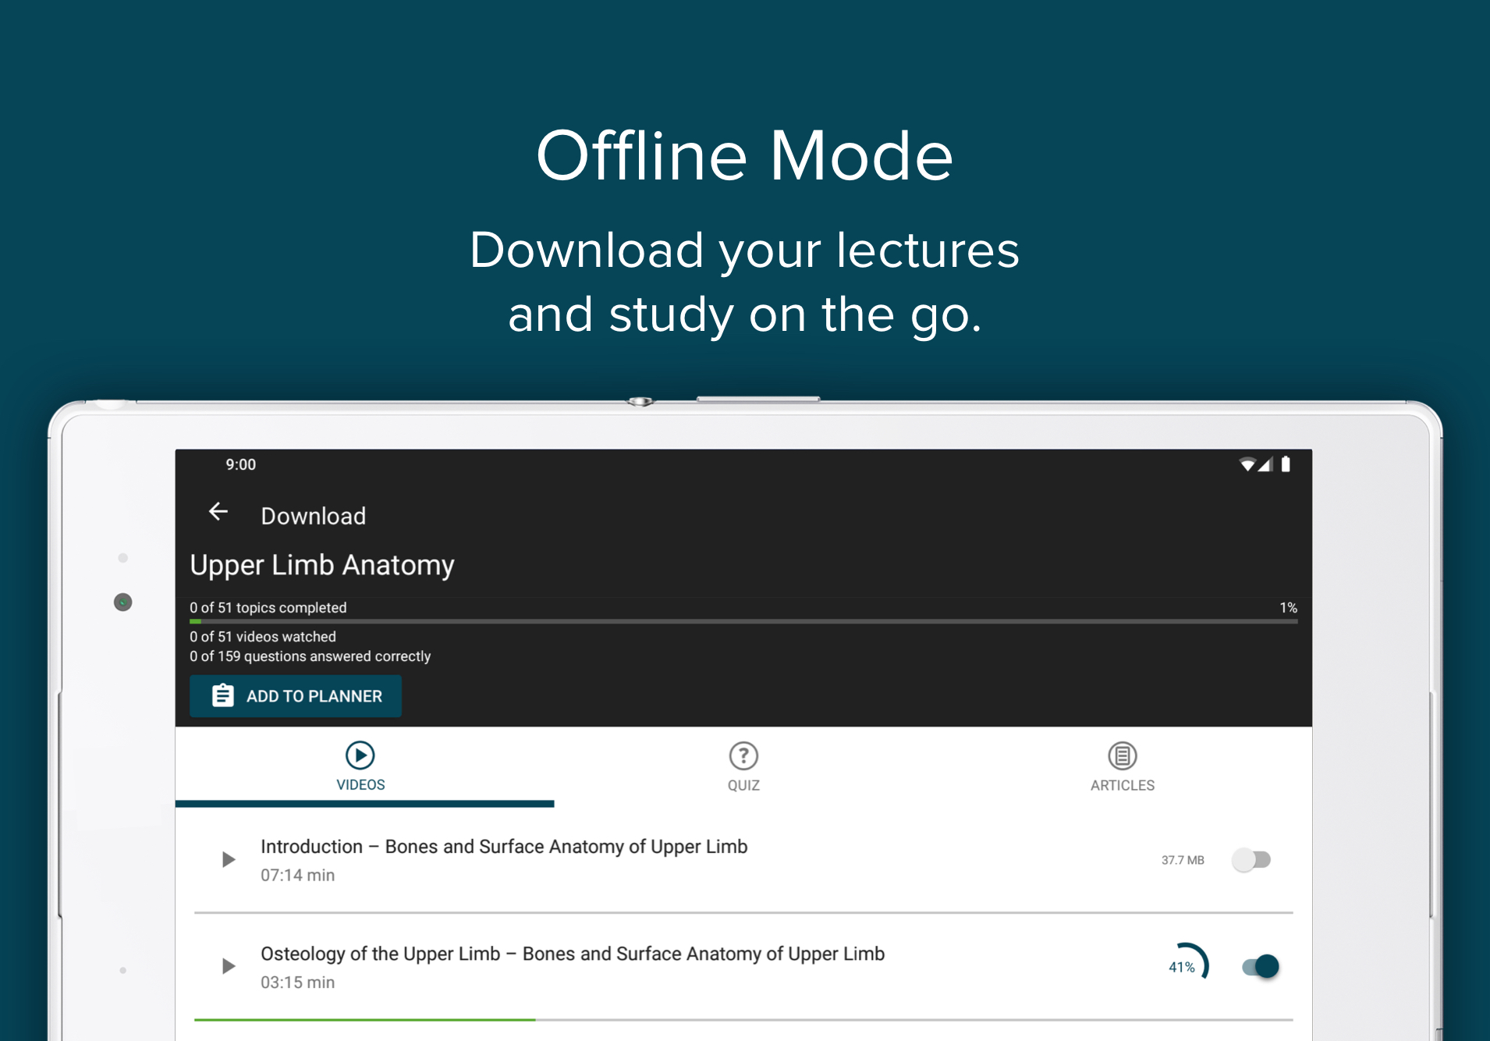Enable download for Introduction video

pos(1251,860)
